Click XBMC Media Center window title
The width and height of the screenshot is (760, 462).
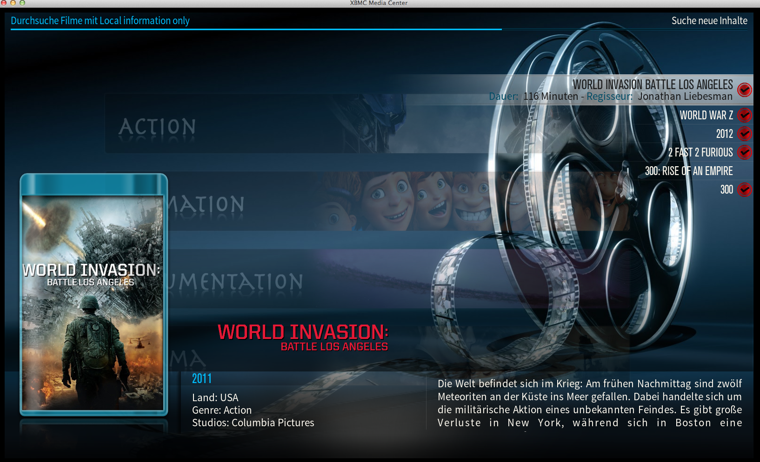point(379,3)
